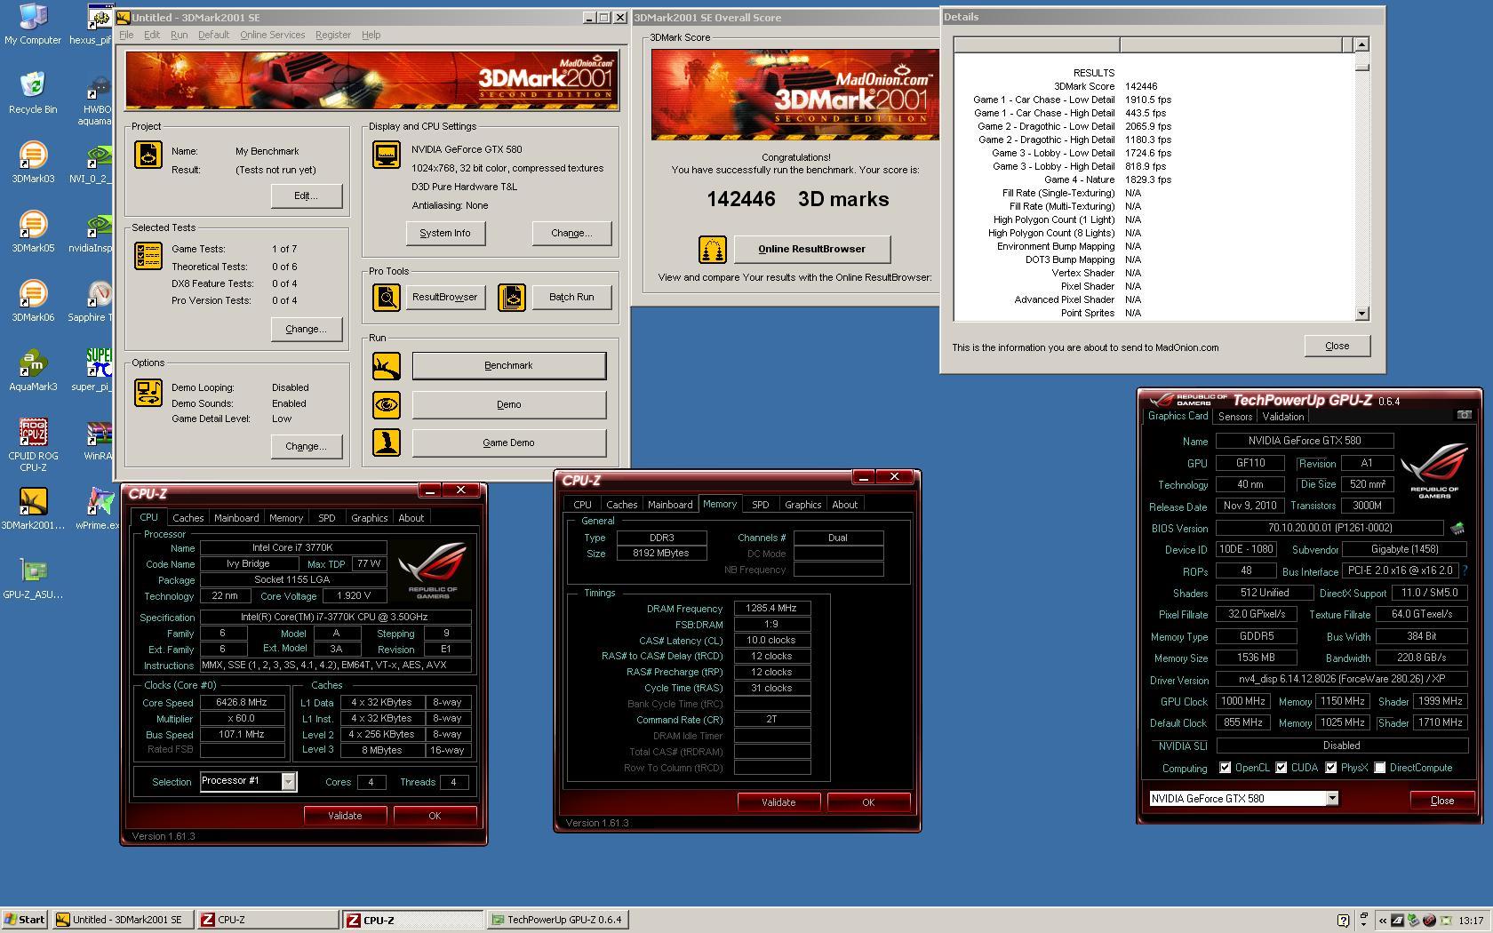Click the Demo eye icon

(386, 404)
